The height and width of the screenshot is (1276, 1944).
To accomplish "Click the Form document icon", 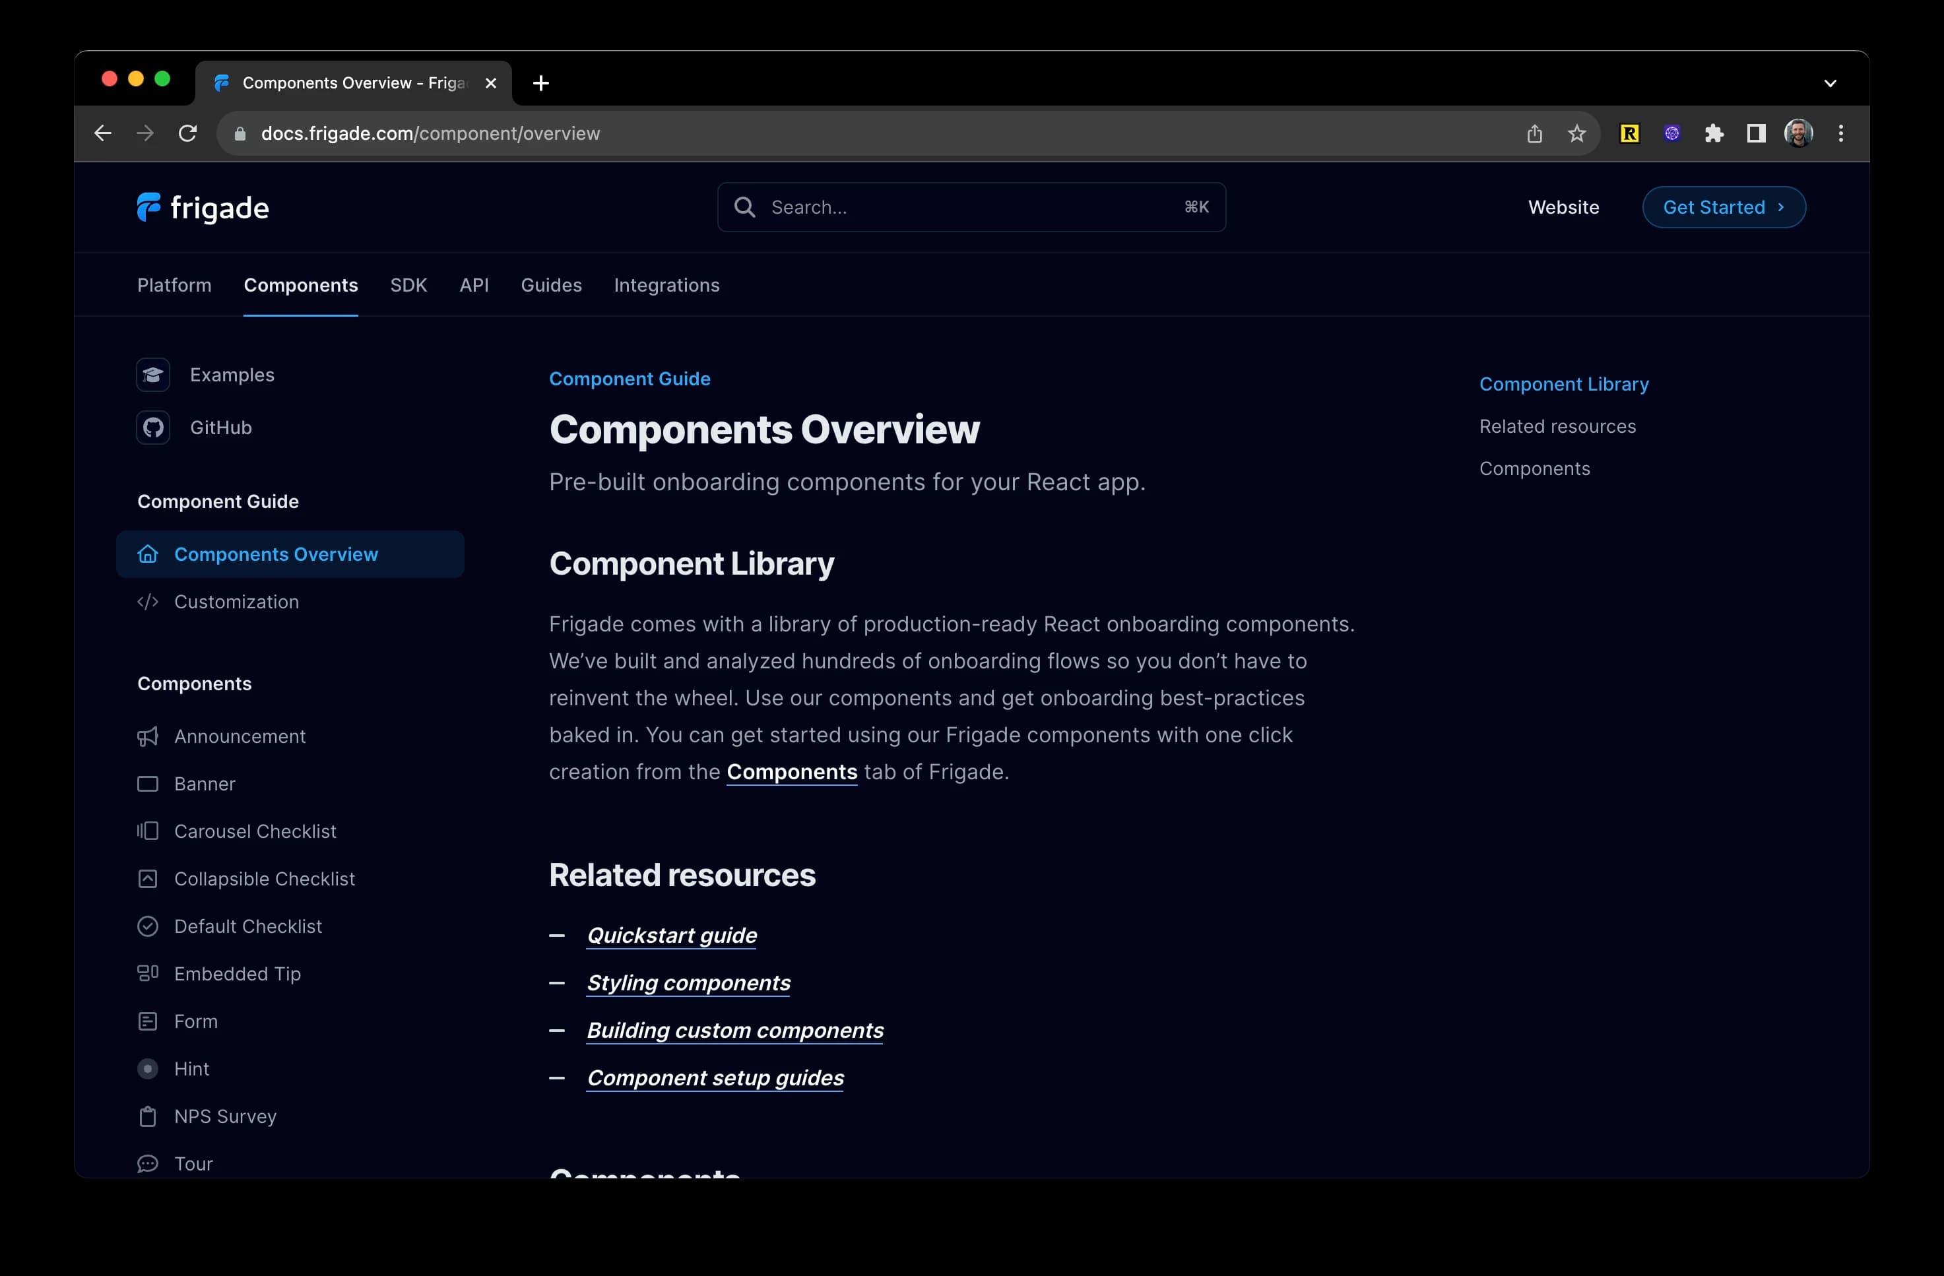I will [x=148, y=1021].
